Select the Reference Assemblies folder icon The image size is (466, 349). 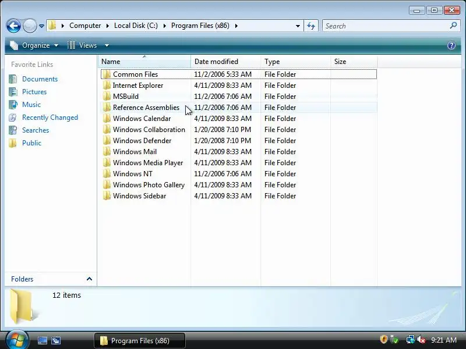(107, 107)
